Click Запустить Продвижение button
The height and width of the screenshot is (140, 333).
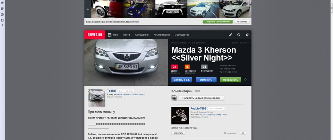click(x=217, y=22)
